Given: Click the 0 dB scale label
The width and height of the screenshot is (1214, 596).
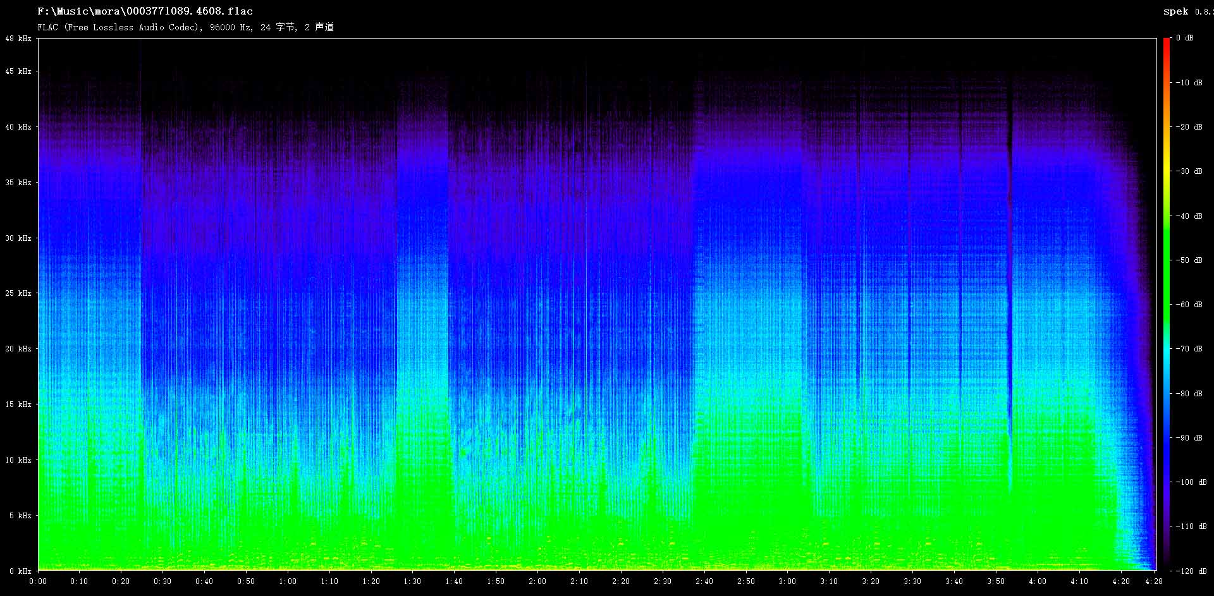Looking at the screenshot, I should pyautogui.click(x=1185, y=38).
